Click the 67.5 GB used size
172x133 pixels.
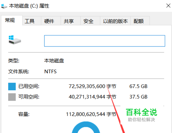(x=138, y=86)
